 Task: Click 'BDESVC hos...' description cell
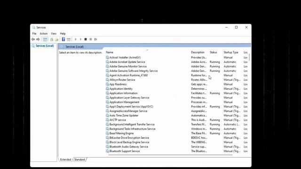click(x=199, y=138)
